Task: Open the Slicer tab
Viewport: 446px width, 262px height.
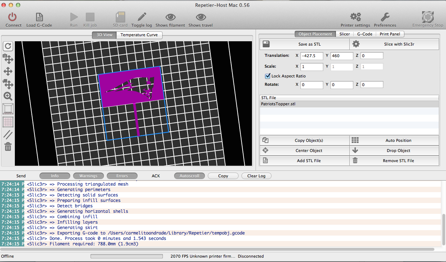Action: point(345,34)
